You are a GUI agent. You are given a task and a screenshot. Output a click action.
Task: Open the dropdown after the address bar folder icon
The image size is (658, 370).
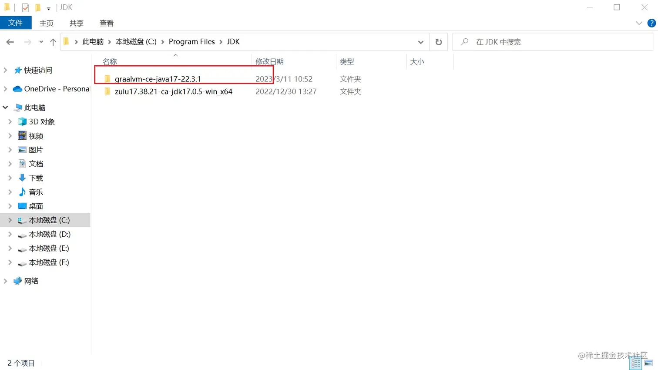pyautogui.click(x=76, y=42)
